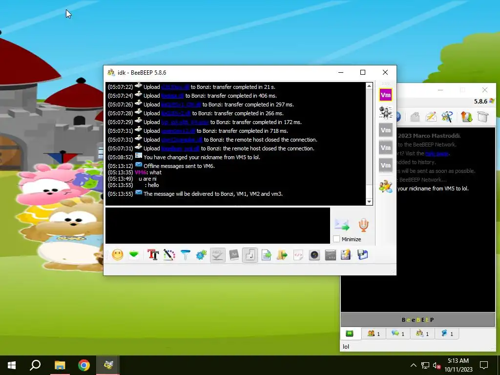The image size is (500, 375).
Task: Change the chat font with TT icon
Action: (x=153, y=255)
